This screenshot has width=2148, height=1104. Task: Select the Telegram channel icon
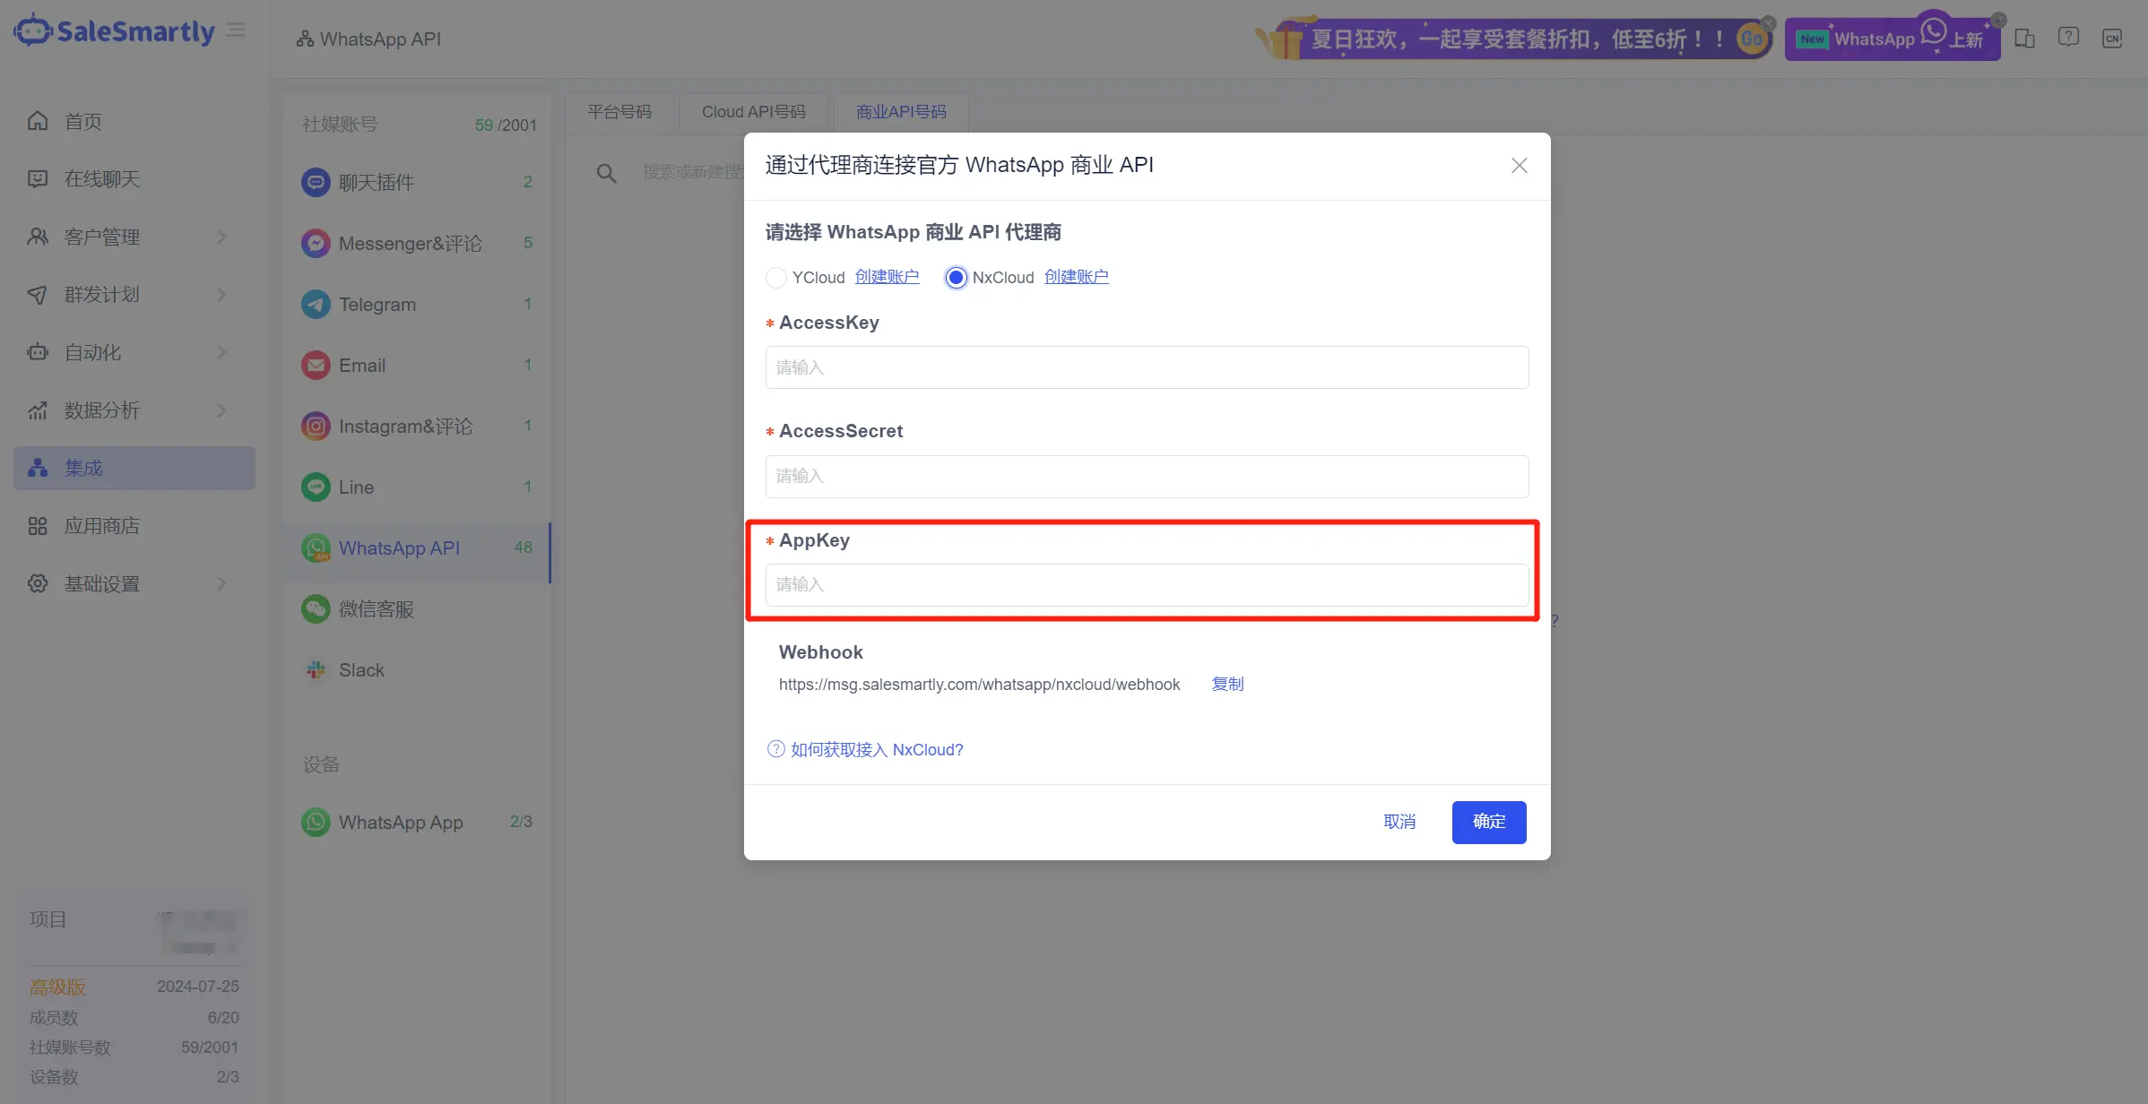tap(316, 304)
